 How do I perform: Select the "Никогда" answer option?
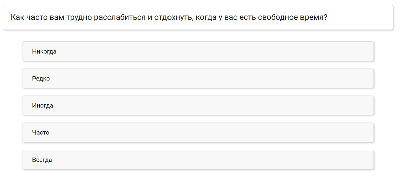(x=198, y=51)
